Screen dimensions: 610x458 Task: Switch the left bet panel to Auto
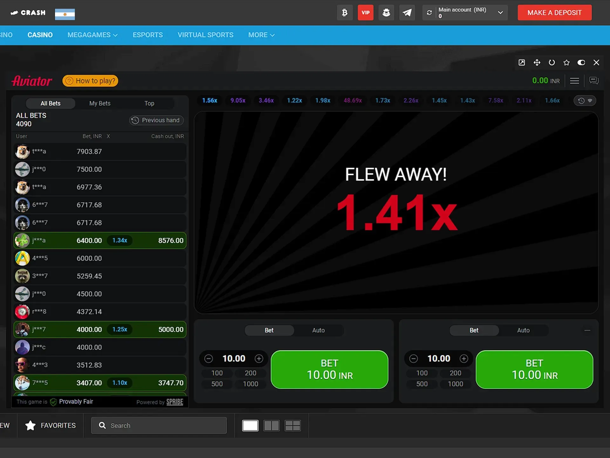tap(318, 330)
